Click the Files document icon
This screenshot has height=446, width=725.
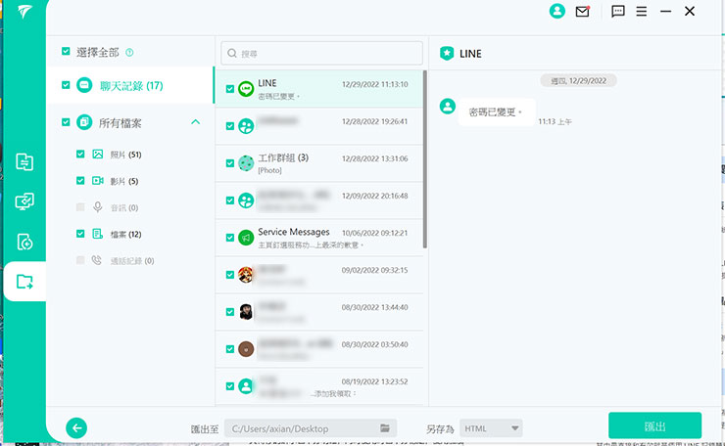(x=98, y=234)
